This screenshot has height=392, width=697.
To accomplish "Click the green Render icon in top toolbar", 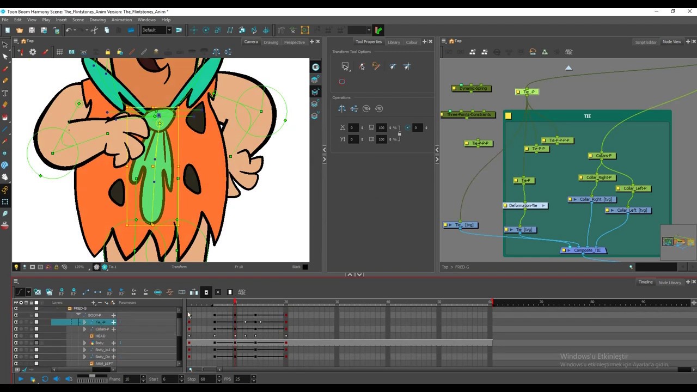I will coord(378,30).
